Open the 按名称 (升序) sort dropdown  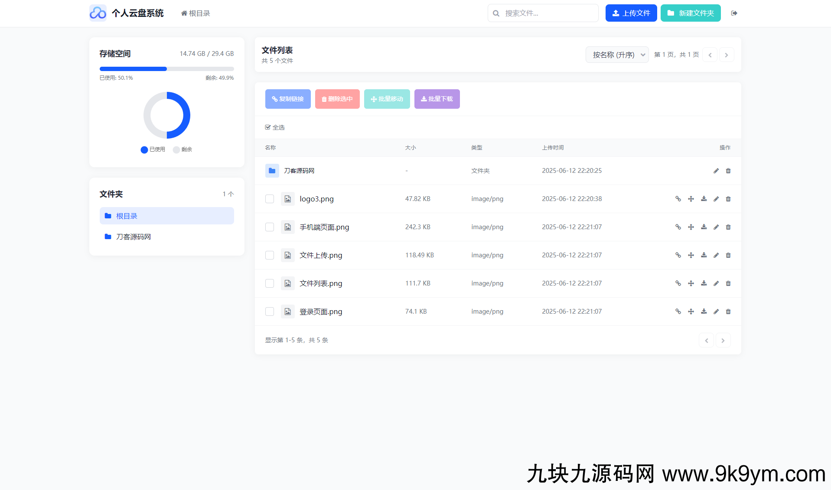617,55
